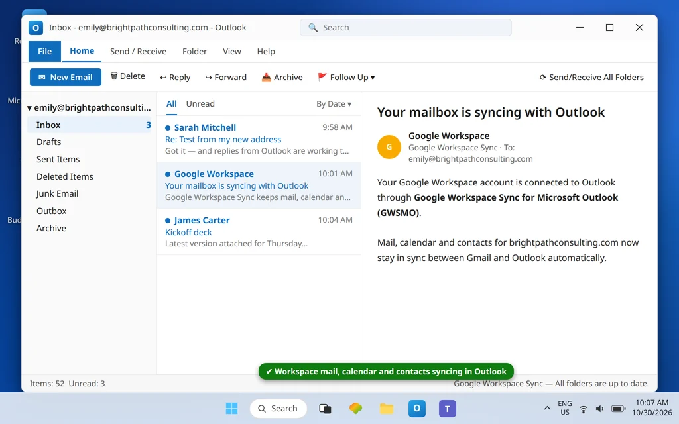Screen dimensions: 679x424
Task: Click the Outlook taskbar icon
Action: [x=417, y=408]
